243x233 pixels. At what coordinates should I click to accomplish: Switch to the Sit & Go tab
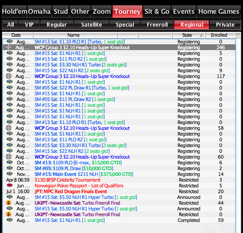coord(157,12)
